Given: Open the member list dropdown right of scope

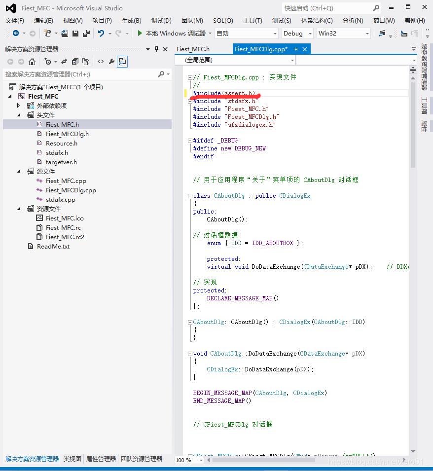Looking at the screenshot, I should click(x=414, y=60).
